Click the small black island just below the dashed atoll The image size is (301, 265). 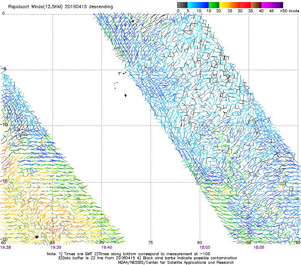pyautogui.click(x=125, y=95)
